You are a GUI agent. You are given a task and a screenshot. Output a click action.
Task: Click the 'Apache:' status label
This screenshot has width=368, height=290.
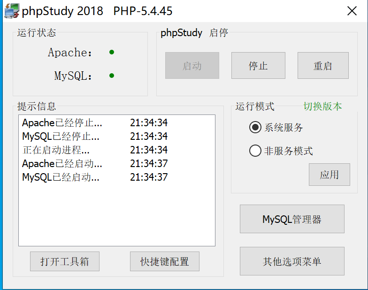[x=70, y=53]
